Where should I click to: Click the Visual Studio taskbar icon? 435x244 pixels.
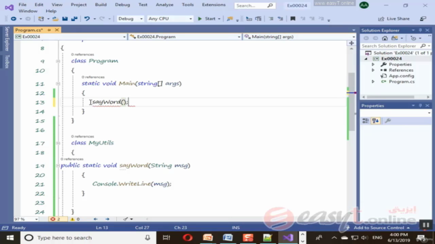click(x=288, y=238)
